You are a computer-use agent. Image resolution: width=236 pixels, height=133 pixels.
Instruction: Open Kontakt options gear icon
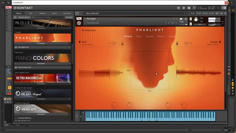(x=184, y=8)
